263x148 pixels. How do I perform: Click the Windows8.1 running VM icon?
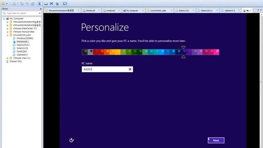14,42
